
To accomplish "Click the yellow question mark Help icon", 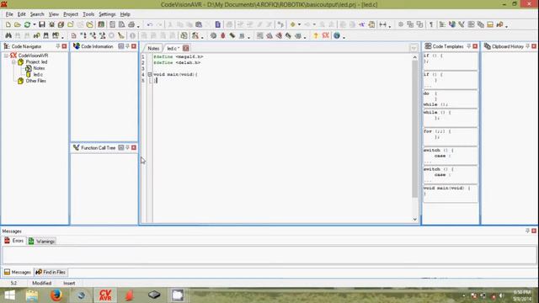I will pos(316,35).
